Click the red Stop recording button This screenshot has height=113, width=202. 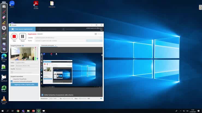tap(14, 36)
